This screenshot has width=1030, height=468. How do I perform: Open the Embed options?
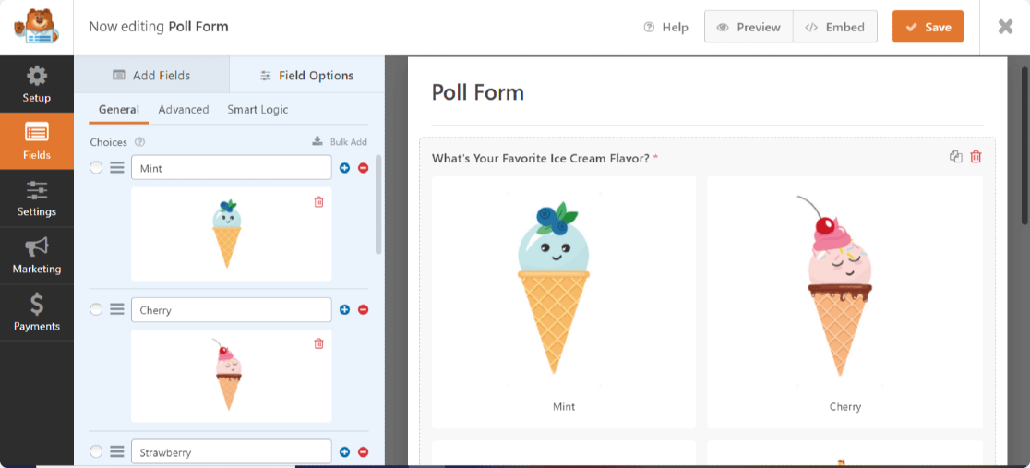click(835, 27)
